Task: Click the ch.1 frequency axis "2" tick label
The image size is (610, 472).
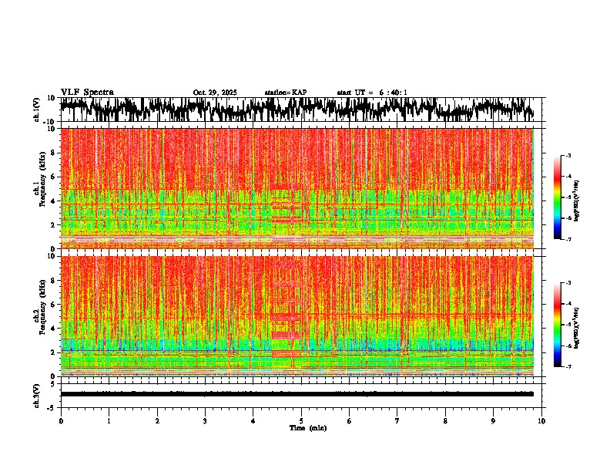Action: [54, 224]
